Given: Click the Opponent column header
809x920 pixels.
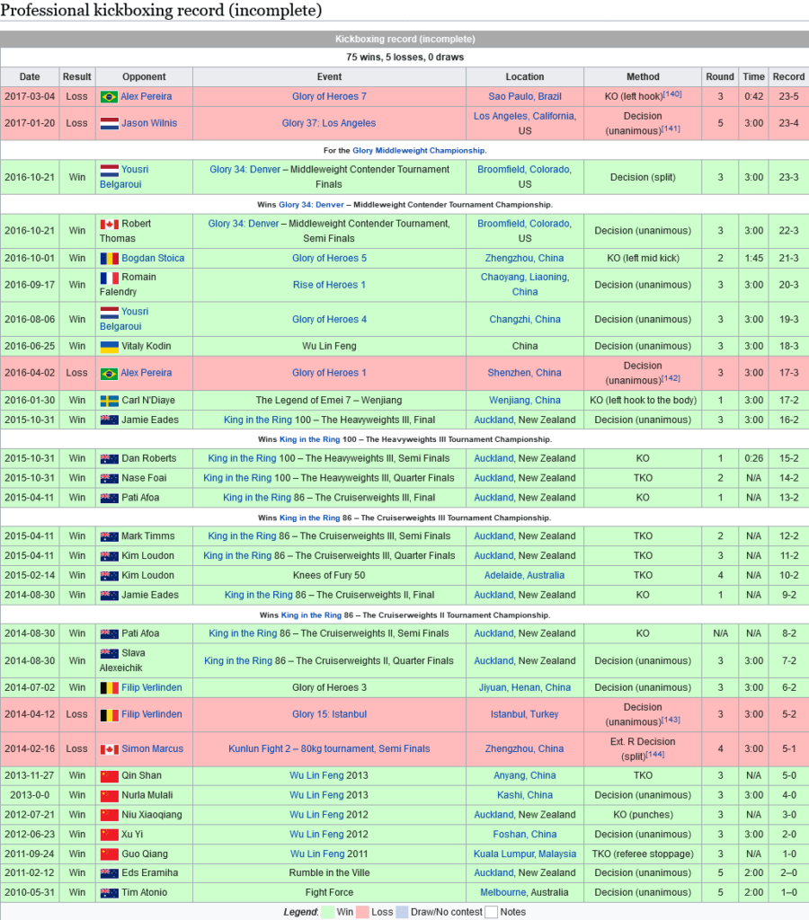Looking at the screenshot, I should (x=144, y=77).
